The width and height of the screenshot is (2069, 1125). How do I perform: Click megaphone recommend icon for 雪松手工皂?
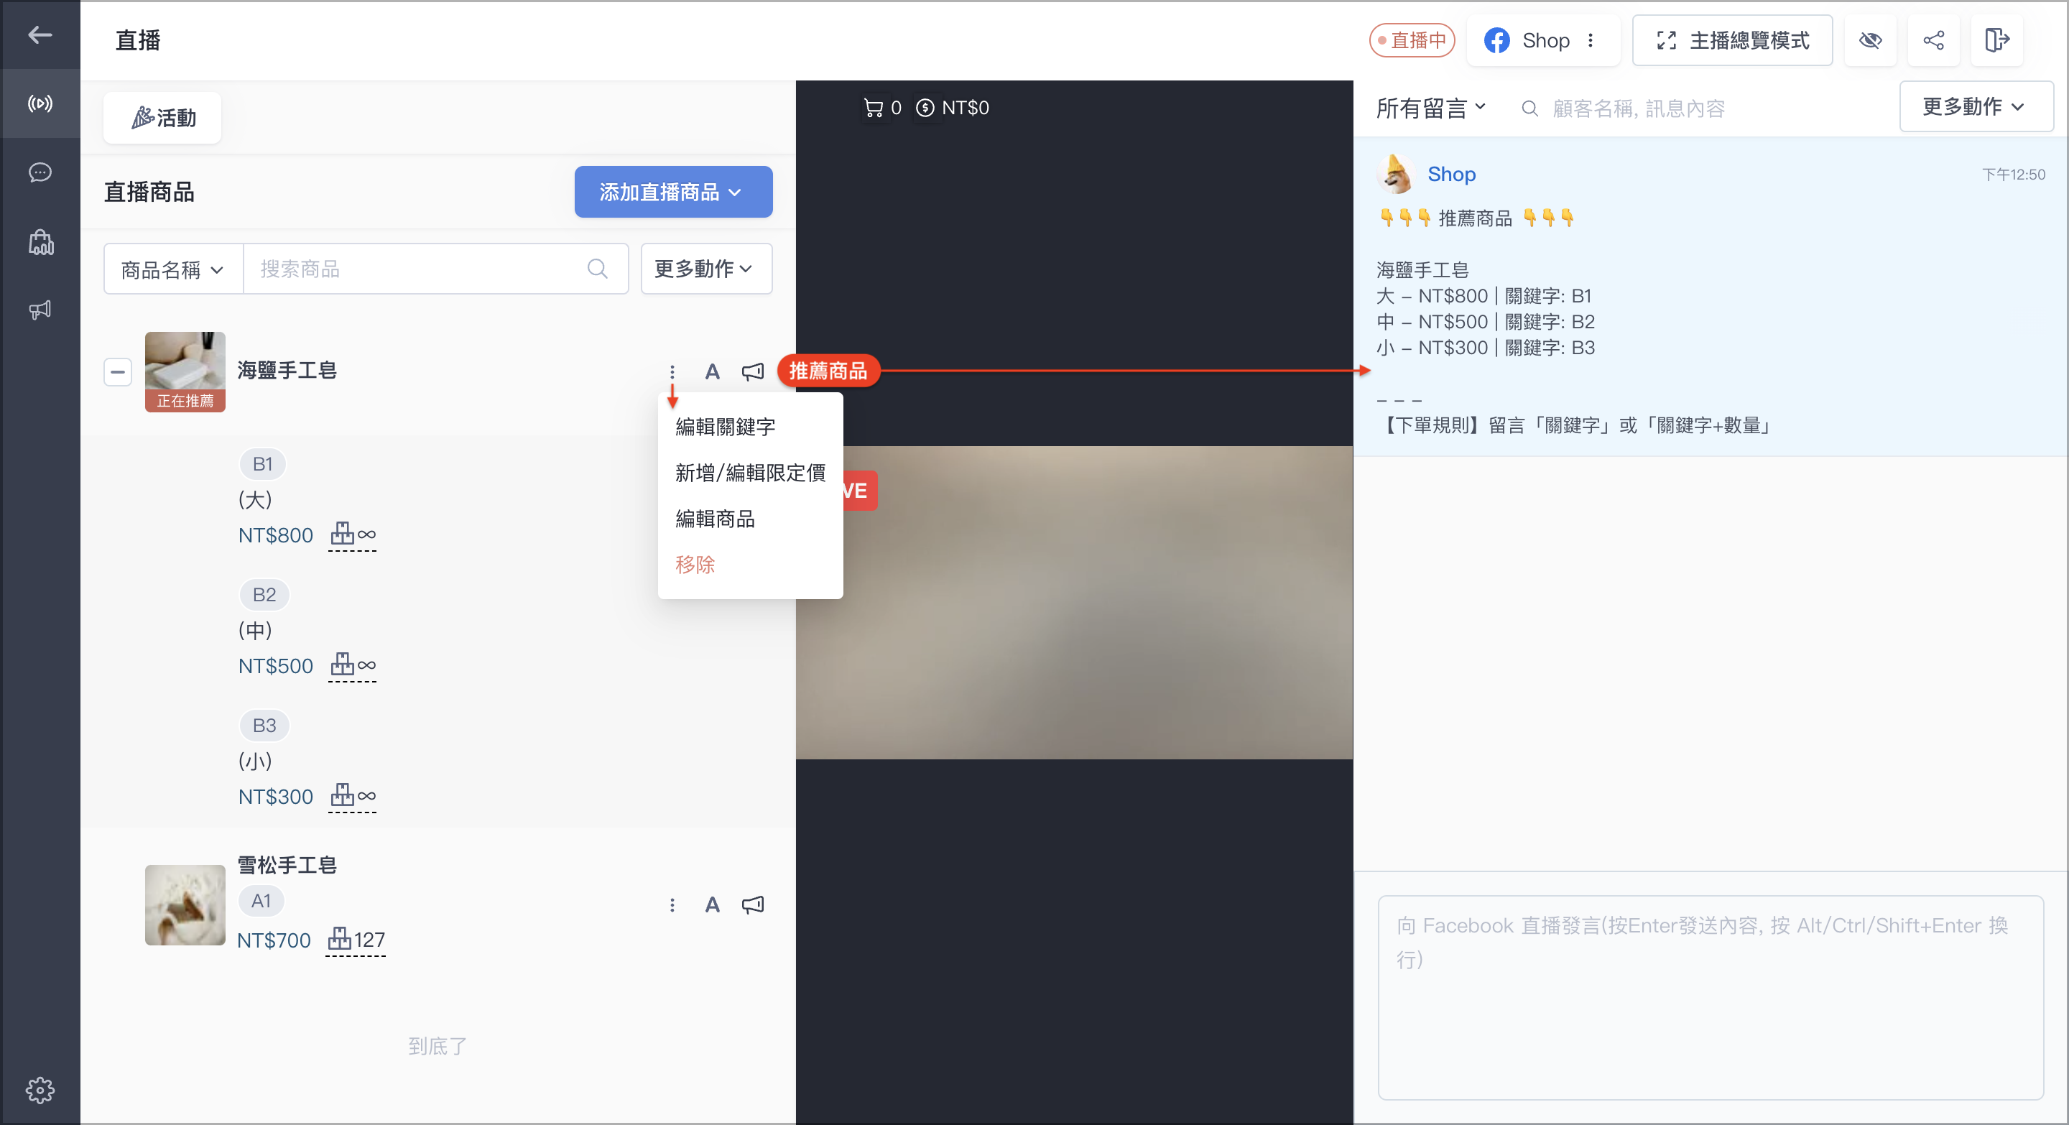pos(753,905)
